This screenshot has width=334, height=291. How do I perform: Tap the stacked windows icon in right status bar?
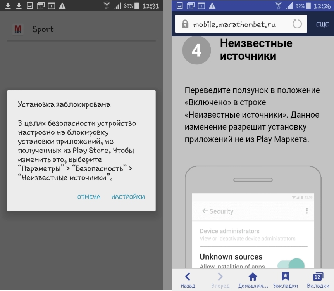pyautogui.click(x=190, y=6)
